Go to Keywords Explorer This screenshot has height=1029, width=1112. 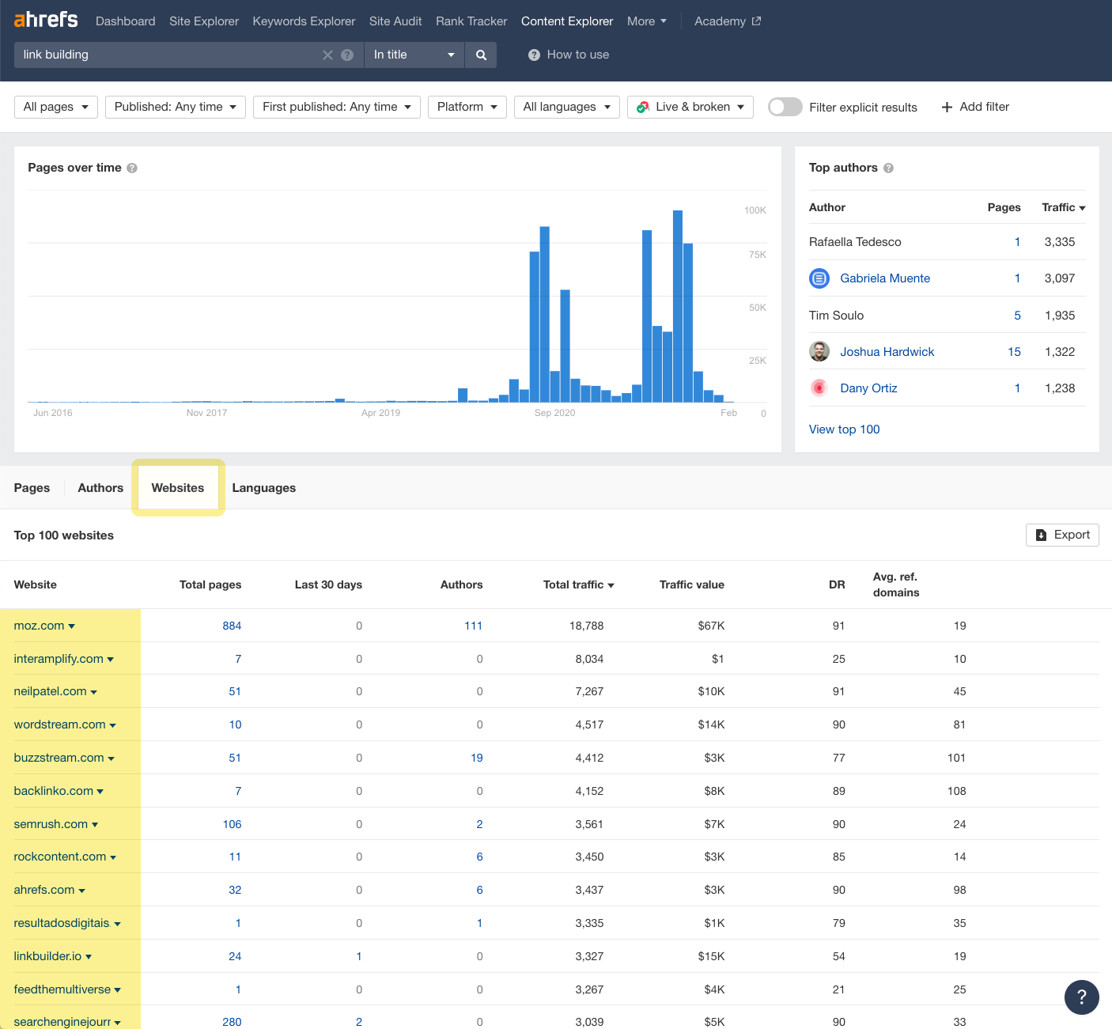tap(304, 21)
